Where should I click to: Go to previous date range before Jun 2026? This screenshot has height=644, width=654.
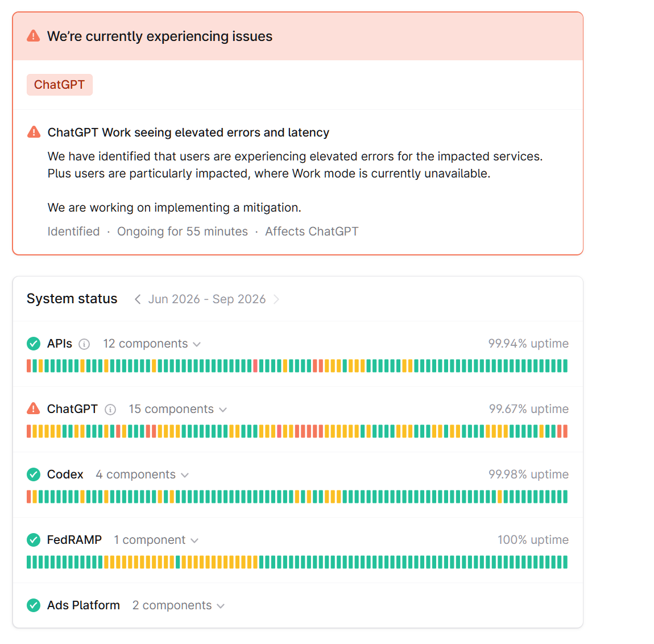tap(138, 299)
